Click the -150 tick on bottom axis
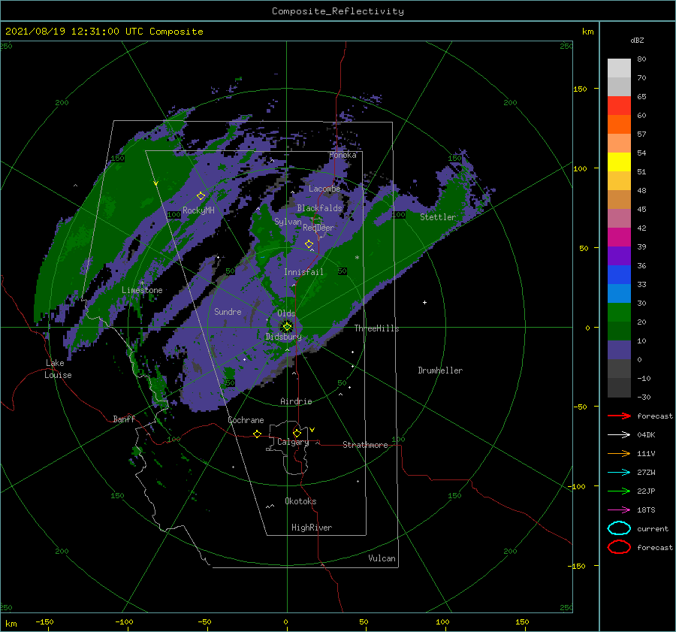This screenshot has width=676, height=632. [x=44, y=621]
